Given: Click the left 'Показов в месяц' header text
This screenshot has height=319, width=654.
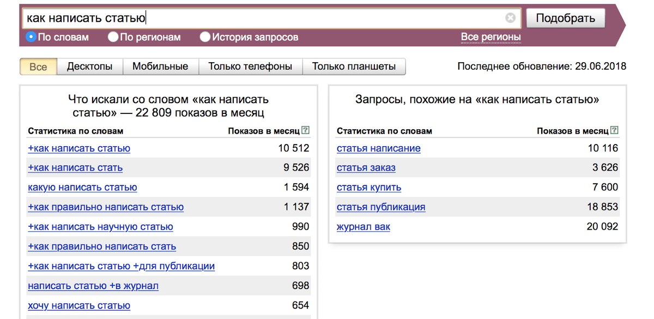Looking at the screenshot, I should tap(264, 131).
